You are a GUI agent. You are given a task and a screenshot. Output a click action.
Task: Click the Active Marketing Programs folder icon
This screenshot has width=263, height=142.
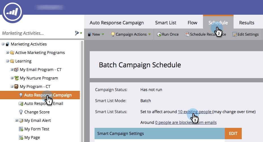point(12,53)
